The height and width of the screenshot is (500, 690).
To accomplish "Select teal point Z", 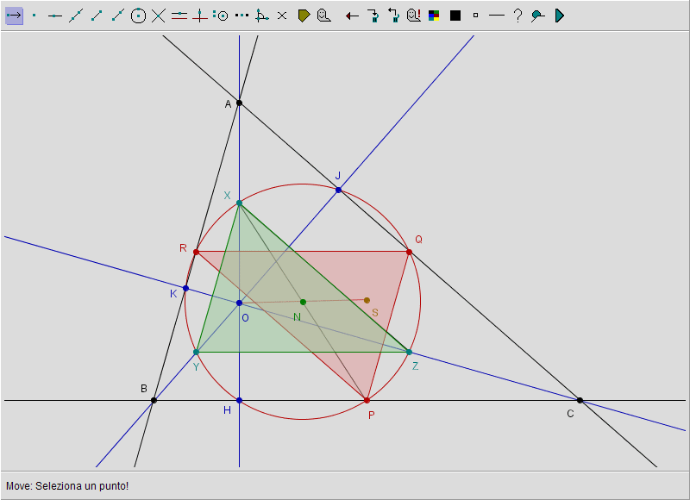I will (x=409, y=353).
